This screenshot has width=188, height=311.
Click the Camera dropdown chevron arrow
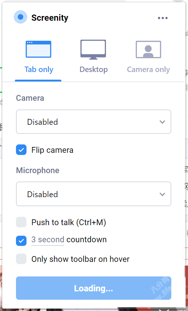click(162, 122)
